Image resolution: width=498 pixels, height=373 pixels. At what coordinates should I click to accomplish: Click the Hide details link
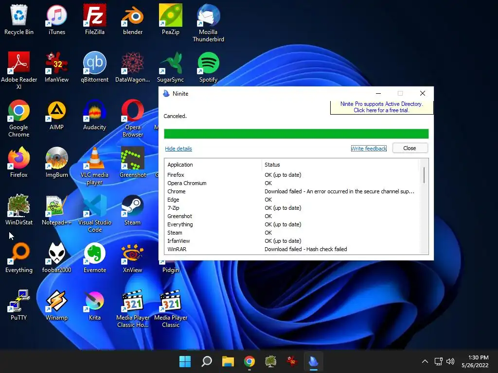[178, 149]
